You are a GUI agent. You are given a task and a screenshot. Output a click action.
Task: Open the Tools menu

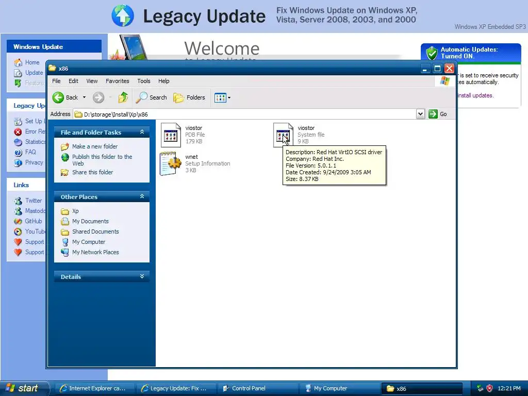click(144, 81)
